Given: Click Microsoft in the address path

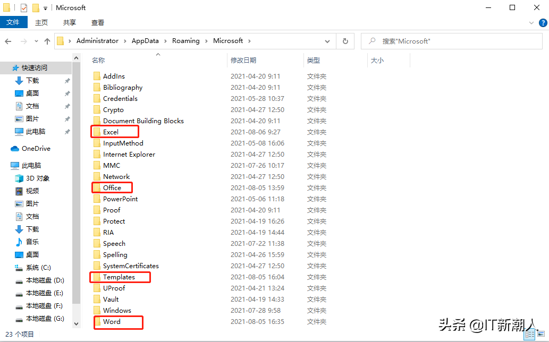Looking at the screenshot, I should pos(228,41).
